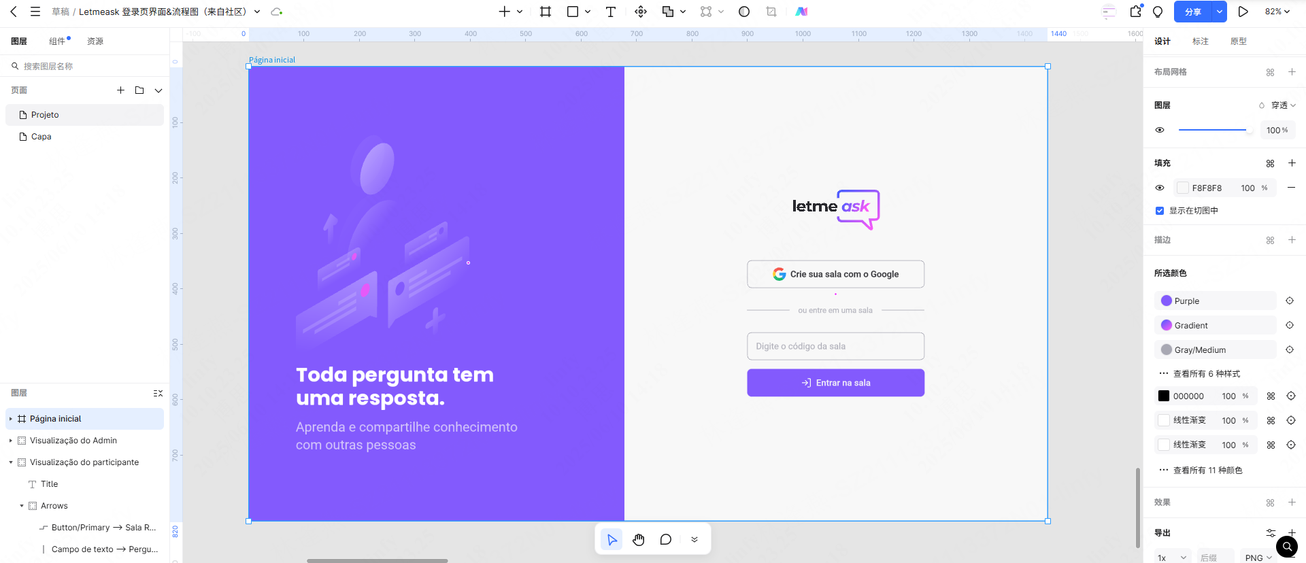Add a layout grid with plus
This screenshot has height=563, width=1306.
point(1292,71)
